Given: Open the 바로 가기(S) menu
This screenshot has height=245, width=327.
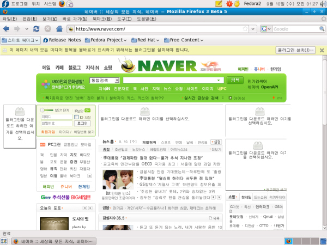Looking at the screenshot, I should pos(75,19).
